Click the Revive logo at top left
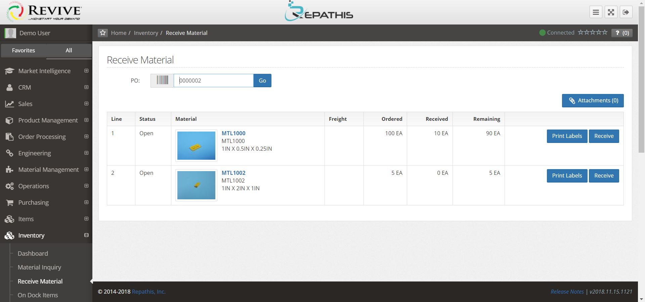 [44, 12]
